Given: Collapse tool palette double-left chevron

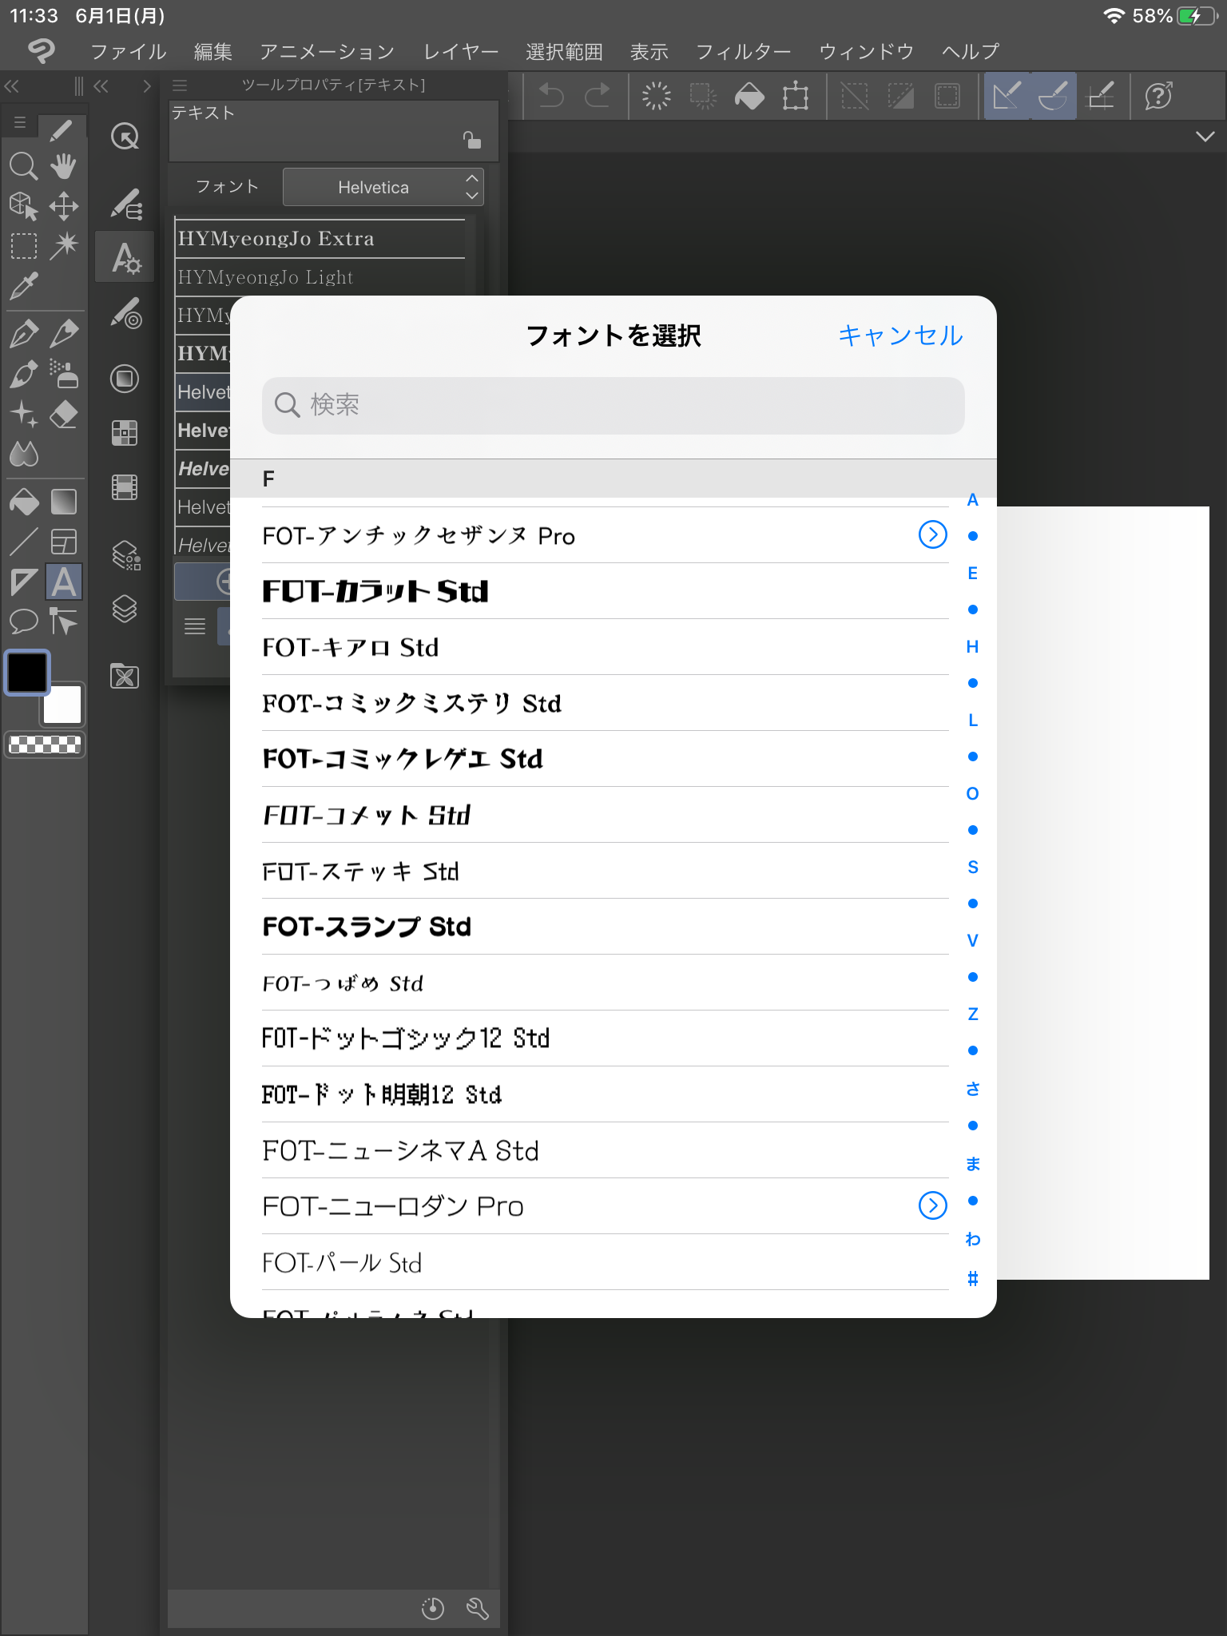Looking at the screenshot, I should (x=12, y=86).
